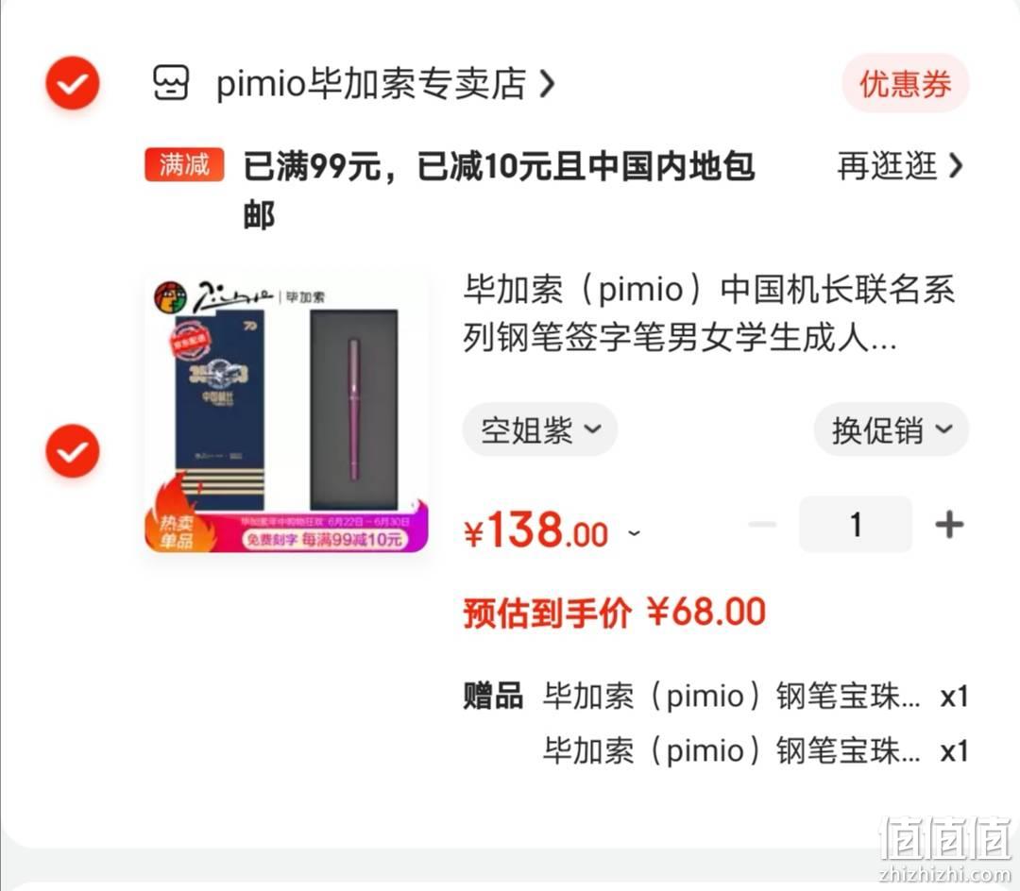Open the product title 毕加索中国机长联名系列
Viewport: 1020px width, 891px height.
point(709,313)
